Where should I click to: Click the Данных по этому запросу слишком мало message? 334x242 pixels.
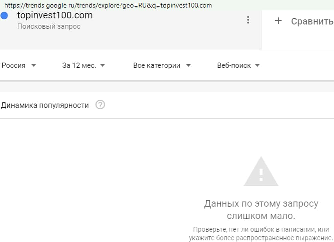pos(261,210)
